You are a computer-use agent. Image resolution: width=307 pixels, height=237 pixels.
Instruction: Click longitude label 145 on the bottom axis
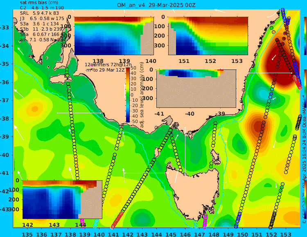(x=171, y=234)
